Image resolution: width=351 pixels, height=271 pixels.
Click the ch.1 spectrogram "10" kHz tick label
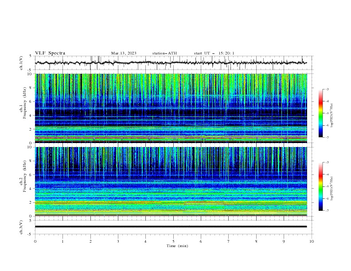pos(30,74)
